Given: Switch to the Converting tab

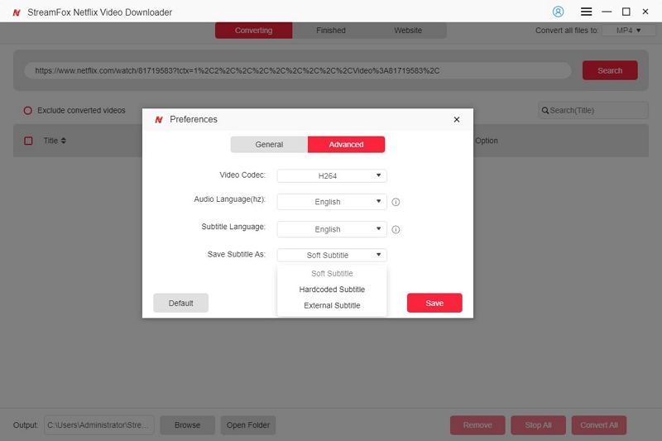Looking at the screenshot, I should coord(254,31).
